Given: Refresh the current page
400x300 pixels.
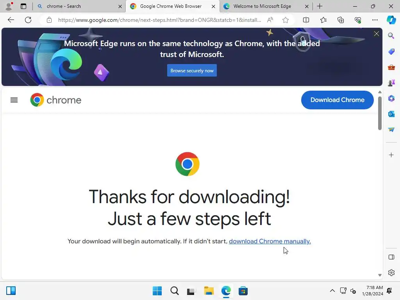Looking at the screenshot, I should 28,20.
